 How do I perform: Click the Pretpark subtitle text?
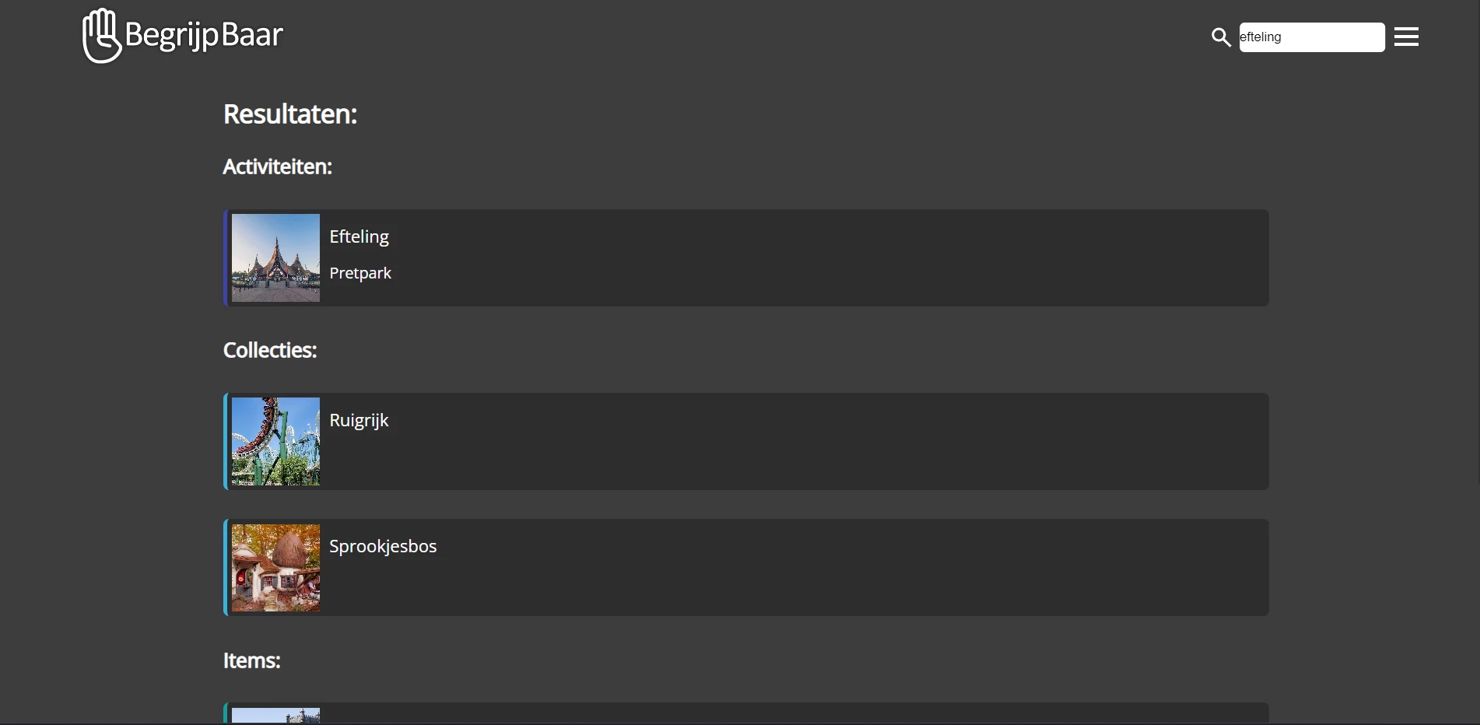(359, 274)
